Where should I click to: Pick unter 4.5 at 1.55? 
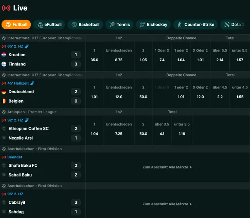(240, 93)
